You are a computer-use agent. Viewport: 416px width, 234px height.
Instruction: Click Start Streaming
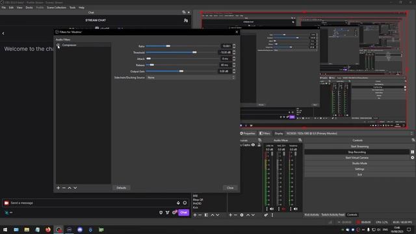[359, 146]
